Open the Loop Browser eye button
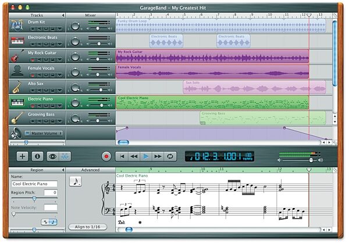This screenshot has height=244, width=349. [x=52, y=156]
